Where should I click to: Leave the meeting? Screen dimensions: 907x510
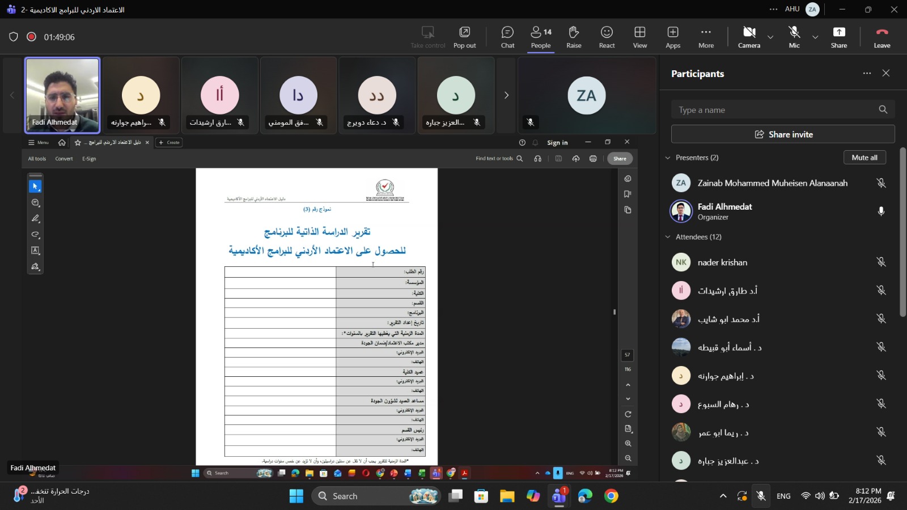tap(881, 37)
